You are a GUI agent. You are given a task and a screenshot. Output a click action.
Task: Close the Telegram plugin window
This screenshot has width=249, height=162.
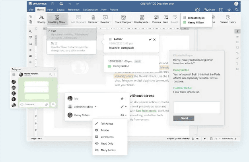tap(55, 69)
